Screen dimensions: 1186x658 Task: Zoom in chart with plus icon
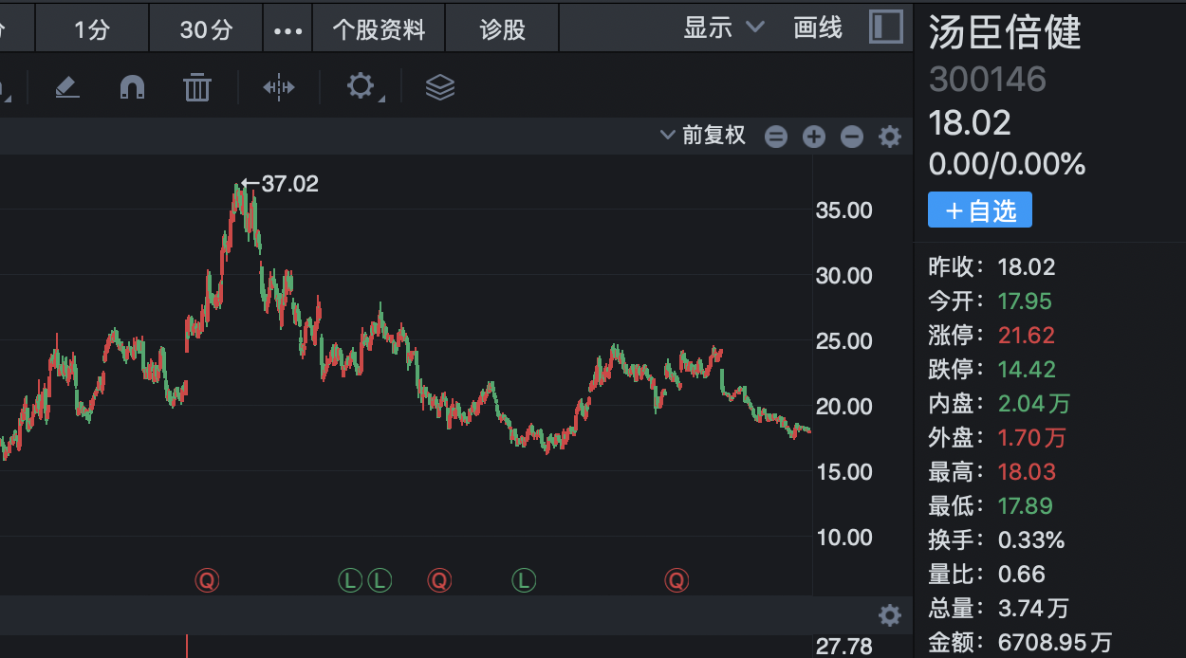pos(814,137)
